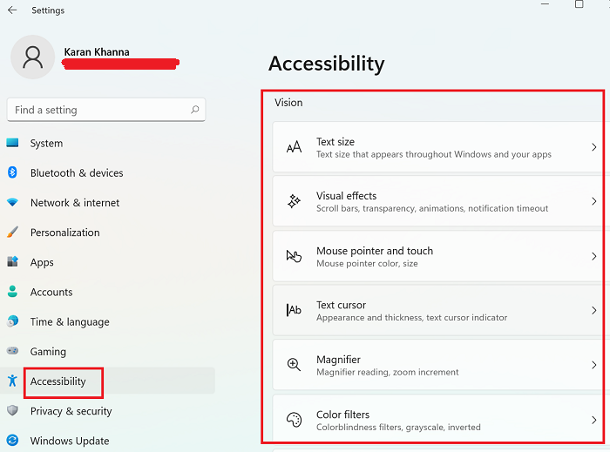Click the Privacy & security shield icon
The height and width of the screenshot is (452, 610).
[x=12, y=411]
